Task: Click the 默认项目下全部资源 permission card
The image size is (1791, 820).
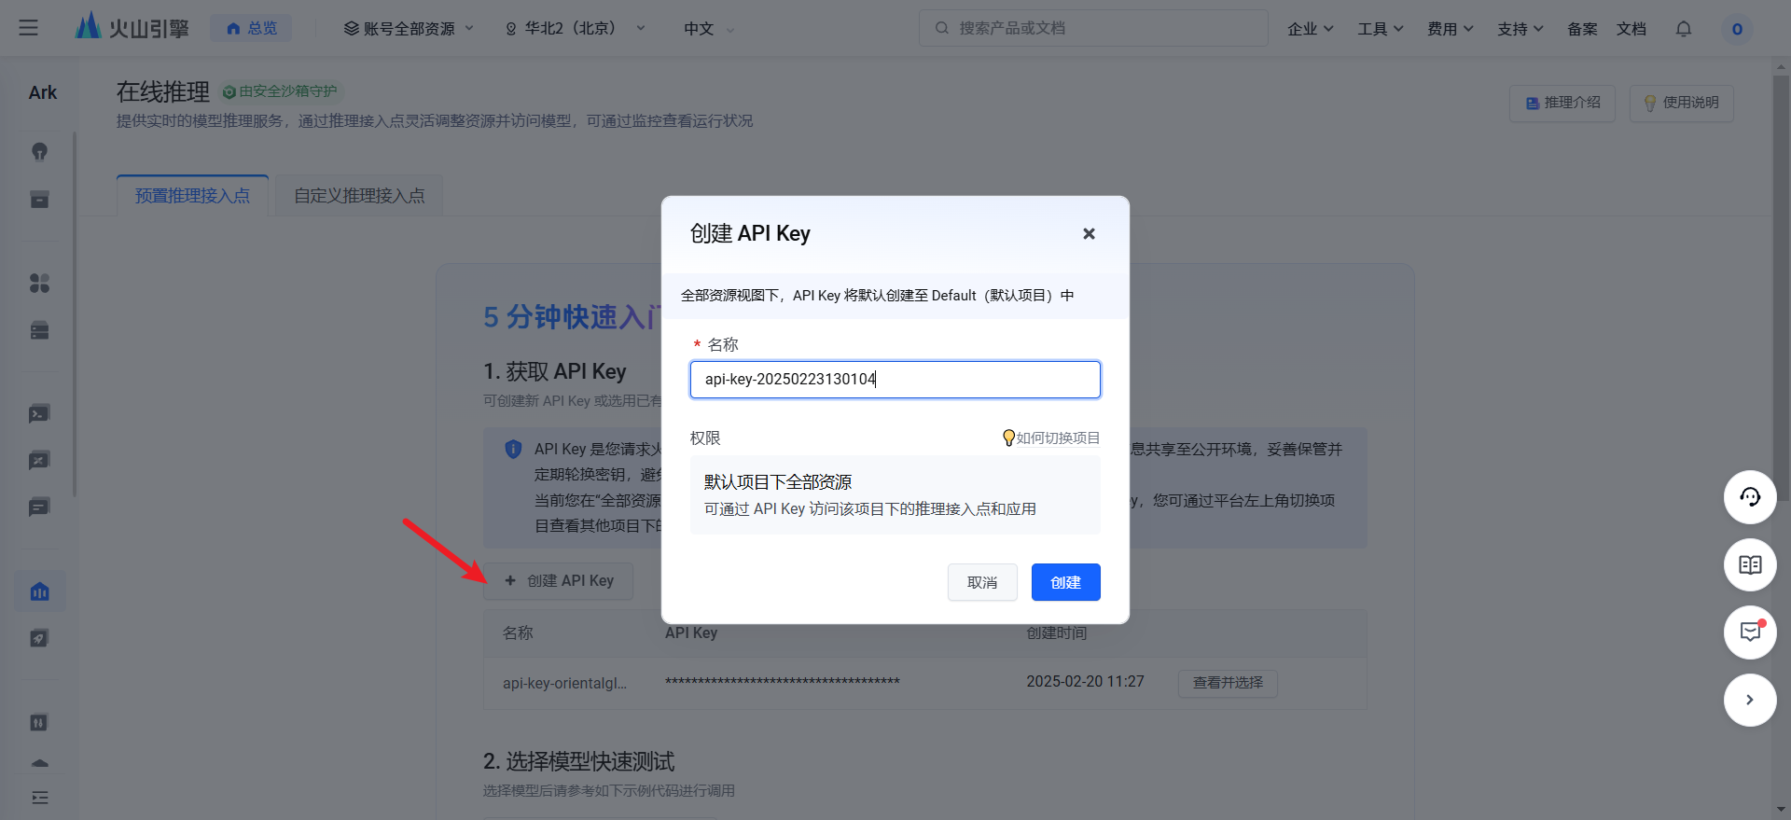Action: 895,494
